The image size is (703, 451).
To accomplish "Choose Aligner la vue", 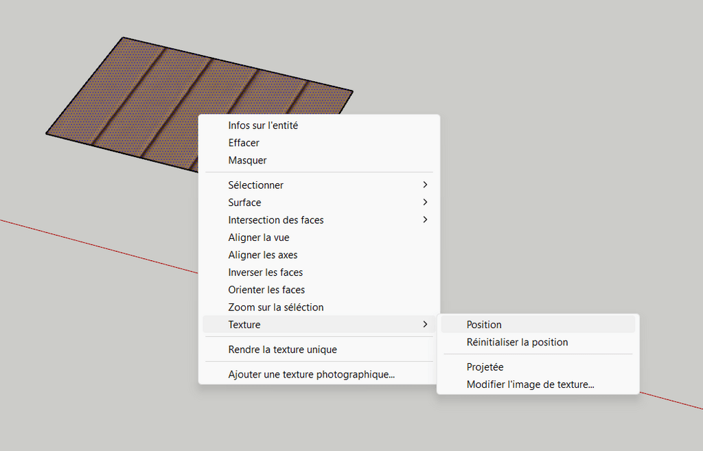I will click(x=319, y=238).
